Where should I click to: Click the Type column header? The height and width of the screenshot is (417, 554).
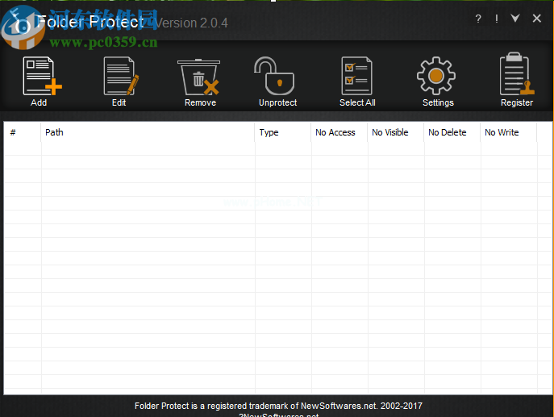tap(282, 132)
